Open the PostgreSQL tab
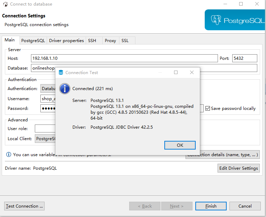This screenshot has width=266, height=217. [33, 41]
